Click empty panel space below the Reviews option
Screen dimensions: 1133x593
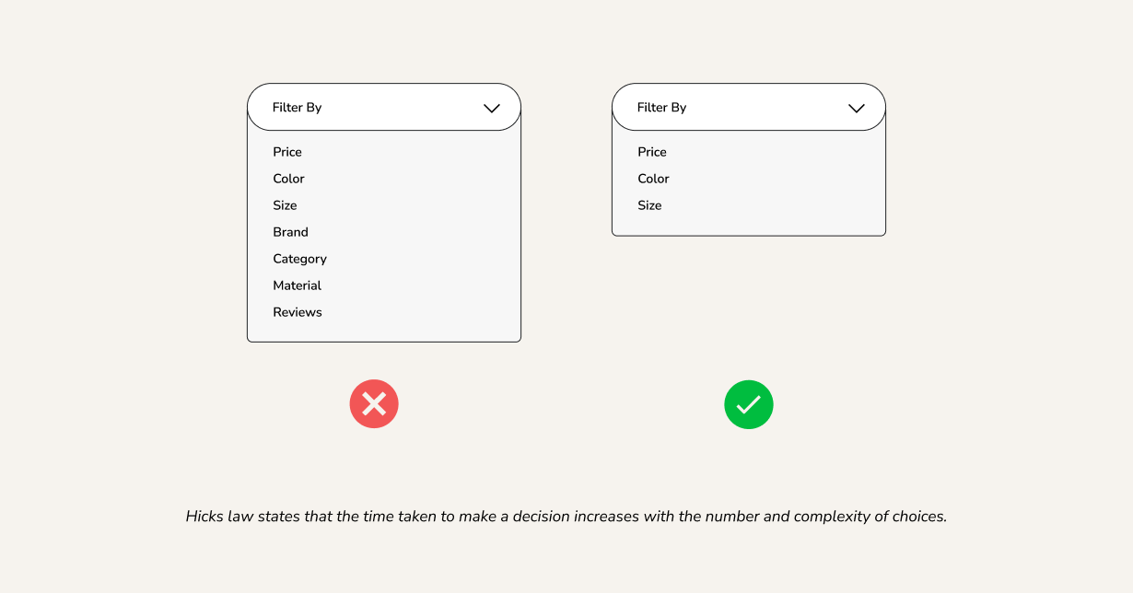pos(384,330)
